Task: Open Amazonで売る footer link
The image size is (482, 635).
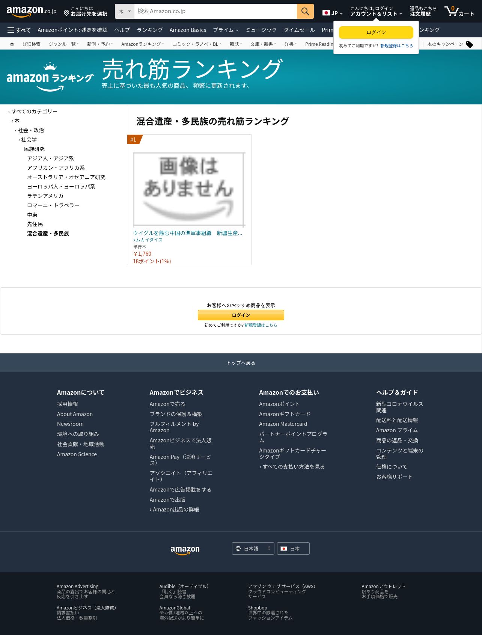Action: tap(167, 404)
